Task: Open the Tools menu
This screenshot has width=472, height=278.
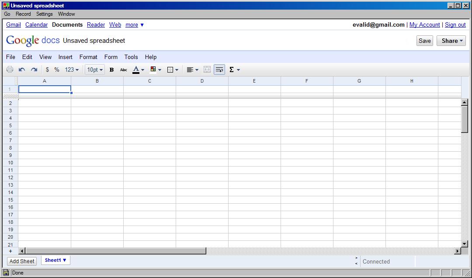Action: (x=131, y=57)
